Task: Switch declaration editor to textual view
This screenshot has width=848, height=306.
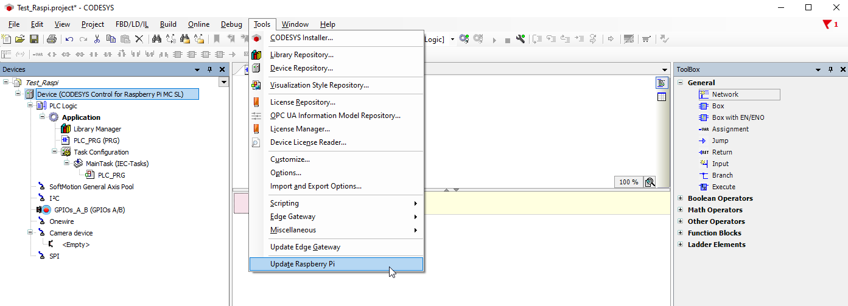Action: 662,83
